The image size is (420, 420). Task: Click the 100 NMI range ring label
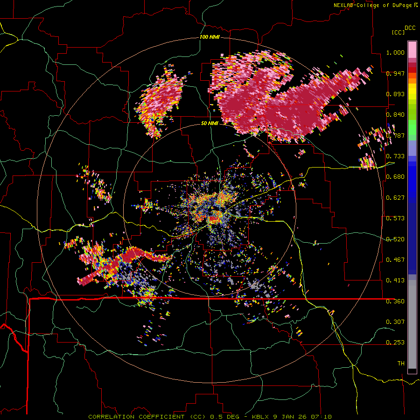(x=210, y=37)
